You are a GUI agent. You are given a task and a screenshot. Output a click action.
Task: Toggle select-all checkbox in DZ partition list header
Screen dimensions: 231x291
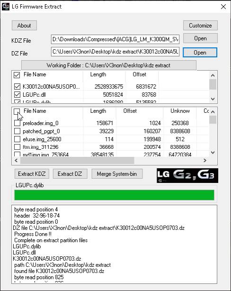point(17,111)
